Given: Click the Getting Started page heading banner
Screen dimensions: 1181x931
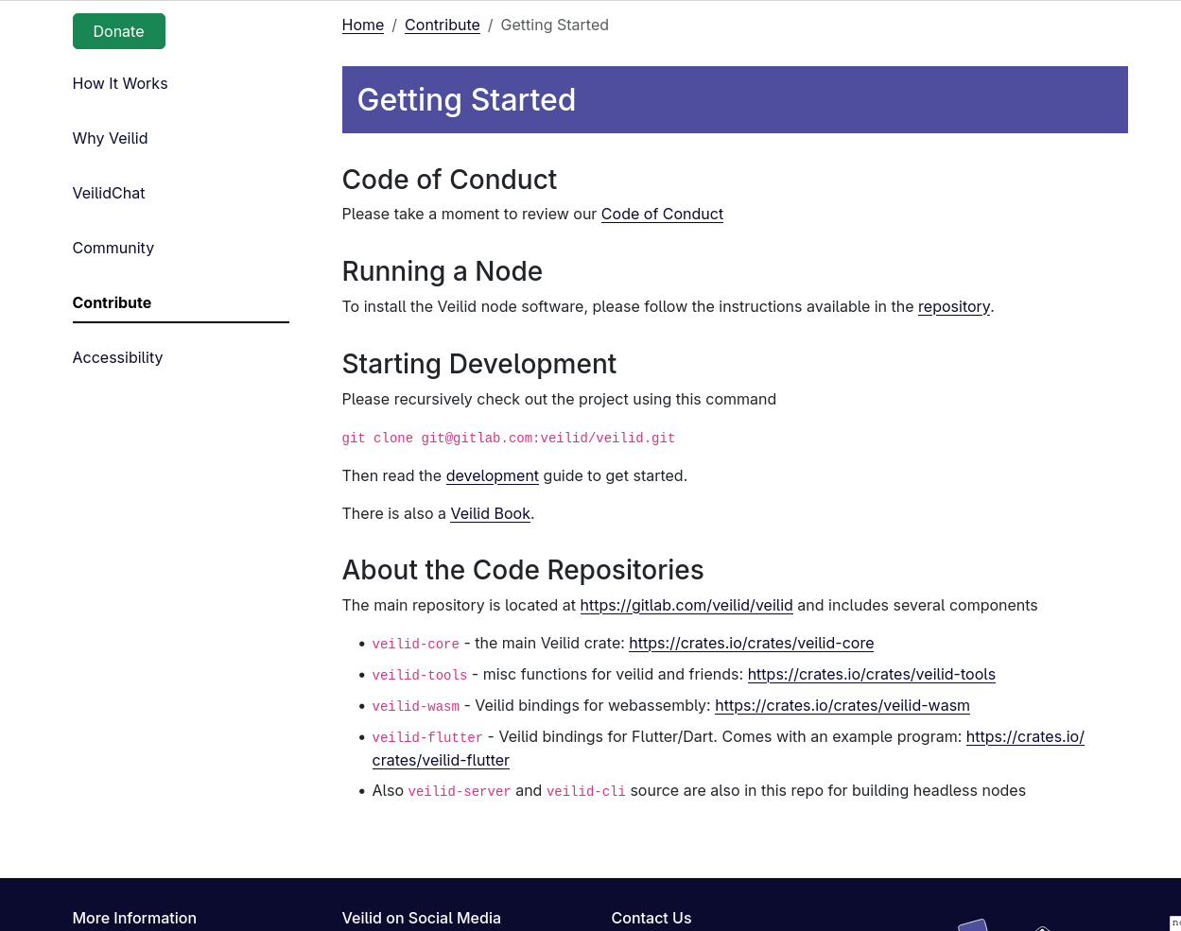Looking at the screenshot, I should coord(734,100).
